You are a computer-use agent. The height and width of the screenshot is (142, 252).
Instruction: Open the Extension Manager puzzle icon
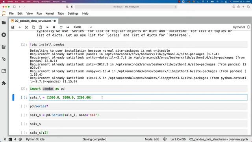click(x=4, y=83)
